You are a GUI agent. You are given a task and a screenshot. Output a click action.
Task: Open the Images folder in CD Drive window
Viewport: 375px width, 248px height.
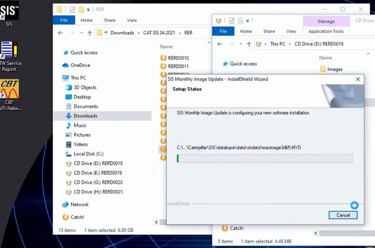(x=331, y=69)
